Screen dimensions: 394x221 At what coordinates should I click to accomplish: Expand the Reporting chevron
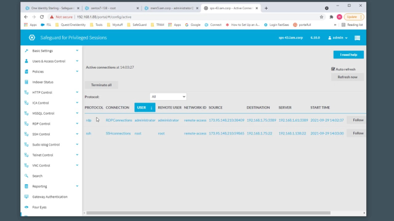coord(77,186)
